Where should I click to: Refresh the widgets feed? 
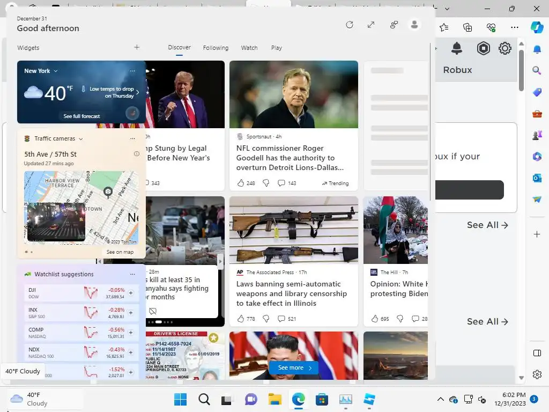pyautogui.click(x=350, y=25)
